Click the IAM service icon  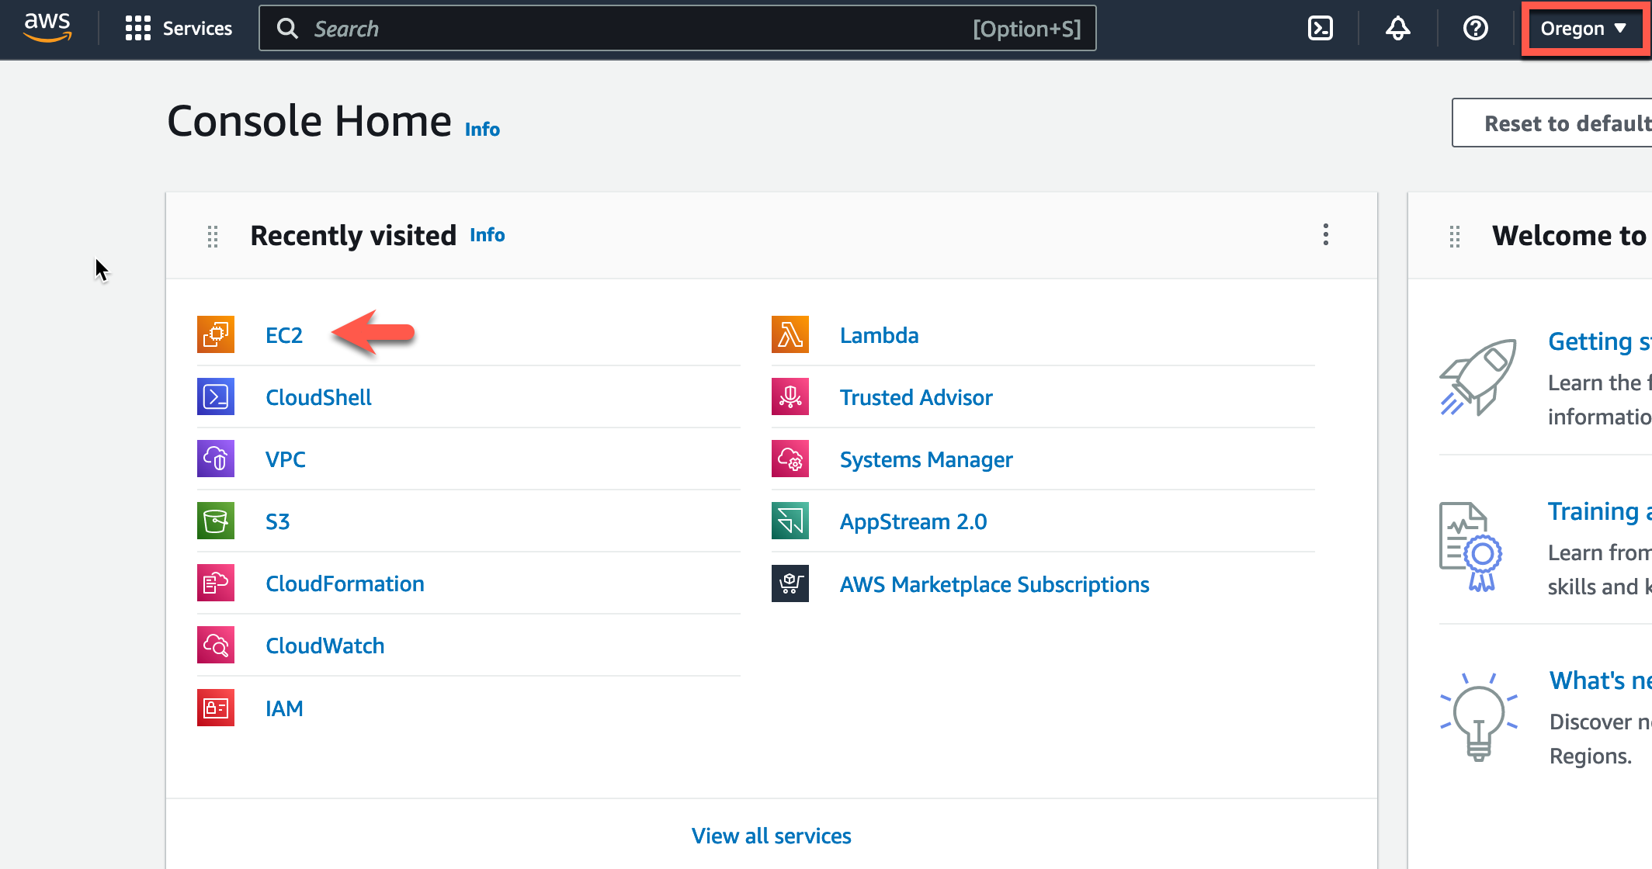[x=216, y=708]
